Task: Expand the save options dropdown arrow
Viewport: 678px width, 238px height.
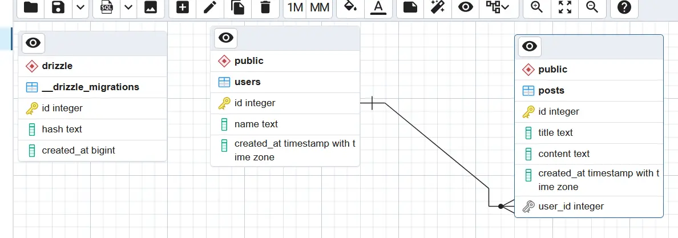Action: 80,7
